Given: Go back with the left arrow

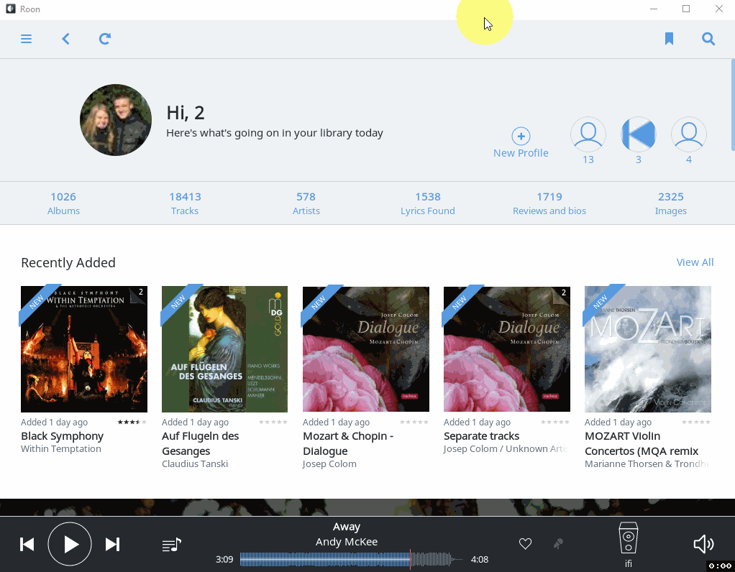Looking at the screenshot, I should coord(65,39).
